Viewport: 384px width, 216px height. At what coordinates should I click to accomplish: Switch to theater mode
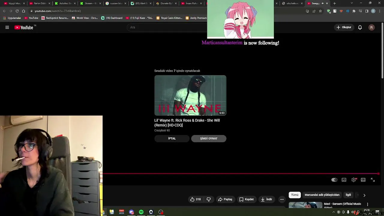(x=363, y=180)
